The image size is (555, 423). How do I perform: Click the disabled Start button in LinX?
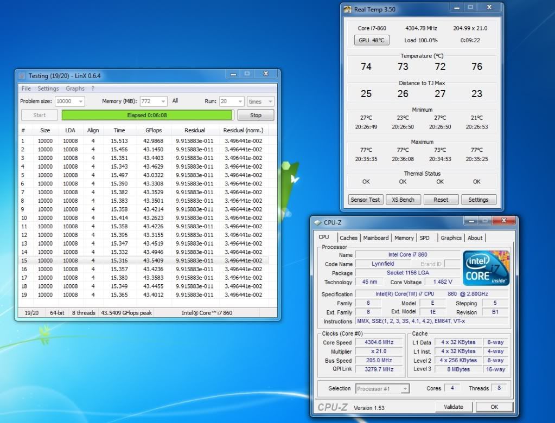point(39,116)
